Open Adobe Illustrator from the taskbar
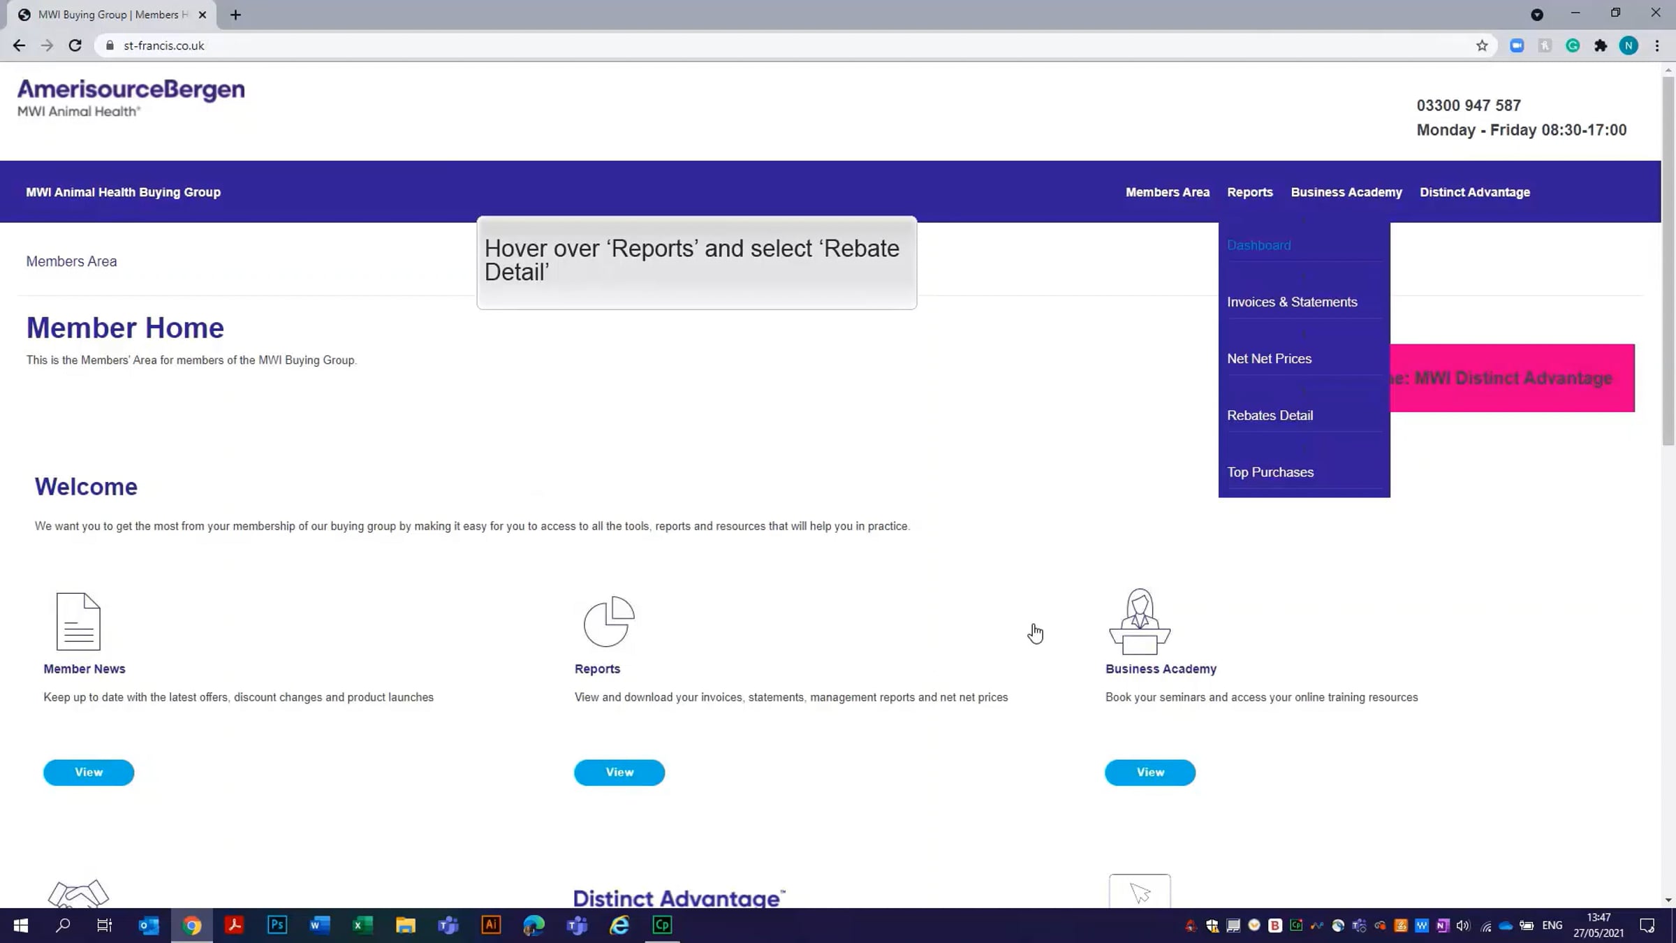 pyautogui.click(x=491, y=926)
